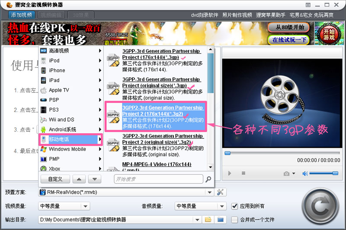Open the 输出目录 path dropdown

tap(197, 220)
